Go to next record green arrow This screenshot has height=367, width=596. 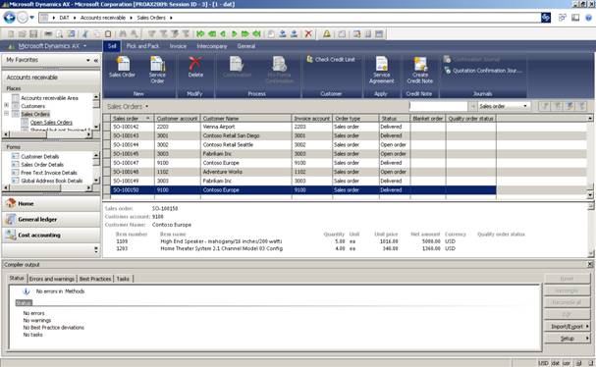click(234, 33)
